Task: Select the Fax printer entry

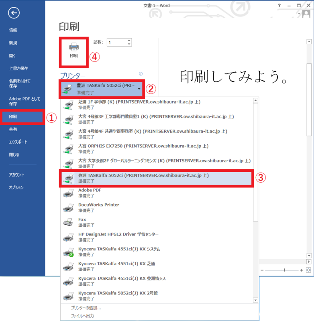Action: click(x=157, y=222)
